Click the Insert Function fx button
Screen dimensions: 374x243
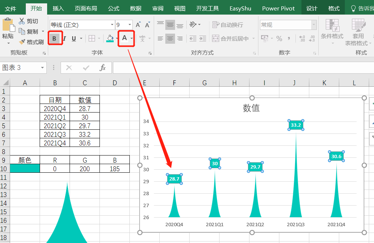[102, 68]
